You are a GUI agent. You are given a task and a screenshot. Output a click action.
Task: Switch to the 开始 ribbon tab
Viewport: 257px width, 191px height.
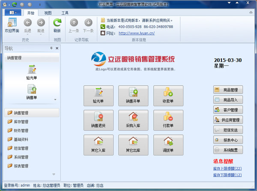tap(31, 13)
